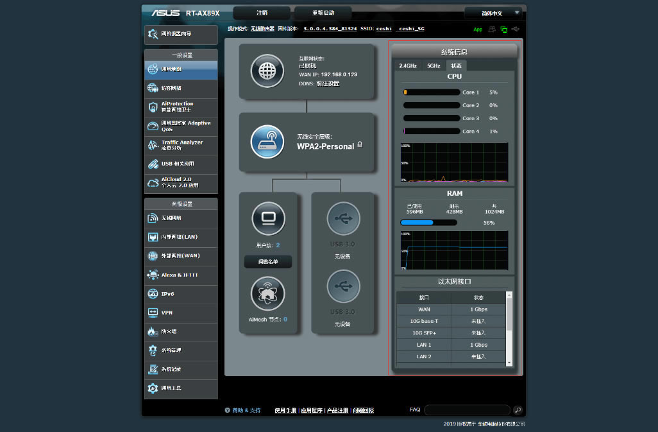This screenshot has height=432, width=658.
Task: Click the 使用手册 manual link
Action: tap(285, 410)
